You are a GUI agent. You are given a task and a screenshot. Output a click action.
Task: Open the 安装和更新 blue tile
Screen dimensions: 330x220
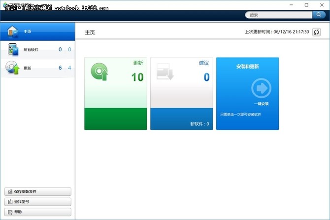[247, 94]
